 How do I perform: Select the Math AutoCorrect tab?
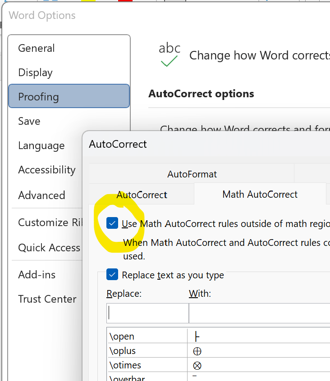(260, 194)
